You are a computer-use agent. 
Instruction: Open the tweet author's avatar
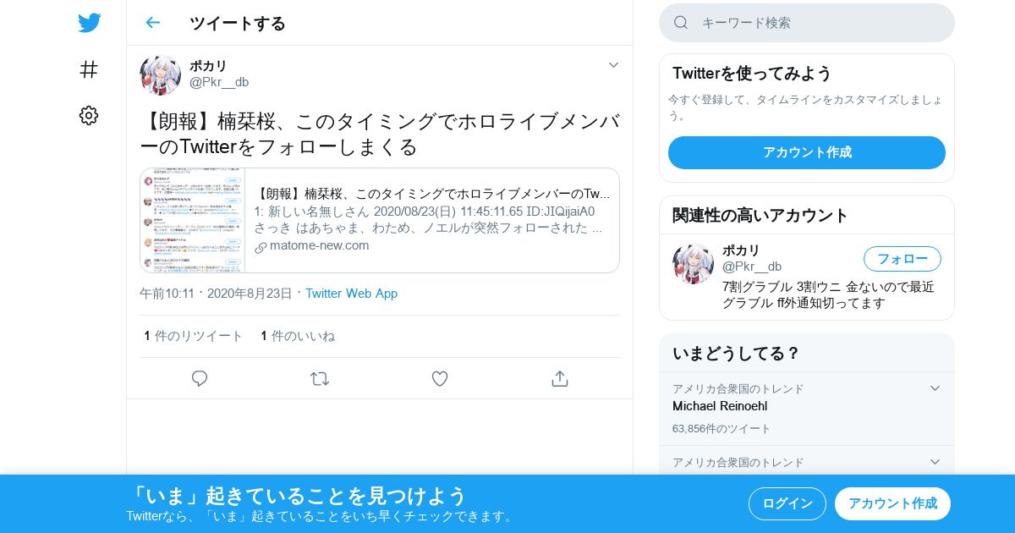click(161, 75)
